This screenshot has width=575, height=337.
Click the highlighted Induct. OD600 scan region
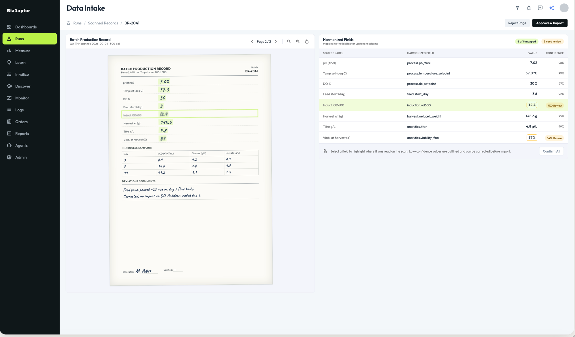point(190,114)
